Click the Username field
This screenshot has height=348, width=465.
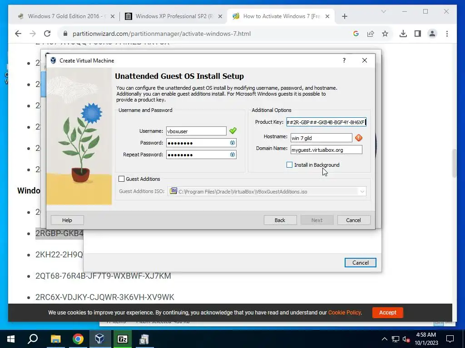[x=196, y=131]
